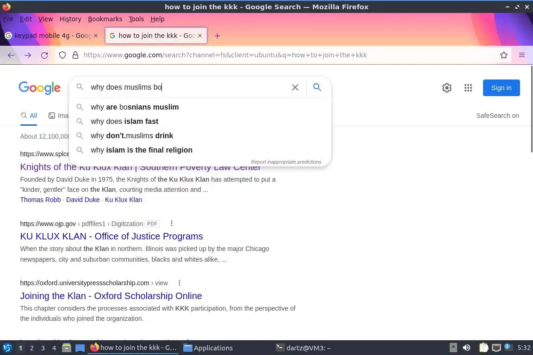This screenshot has width=533, height=355.
Task: Select suggestion 'why are bosnians muslim'
Action: click(200, 107)
